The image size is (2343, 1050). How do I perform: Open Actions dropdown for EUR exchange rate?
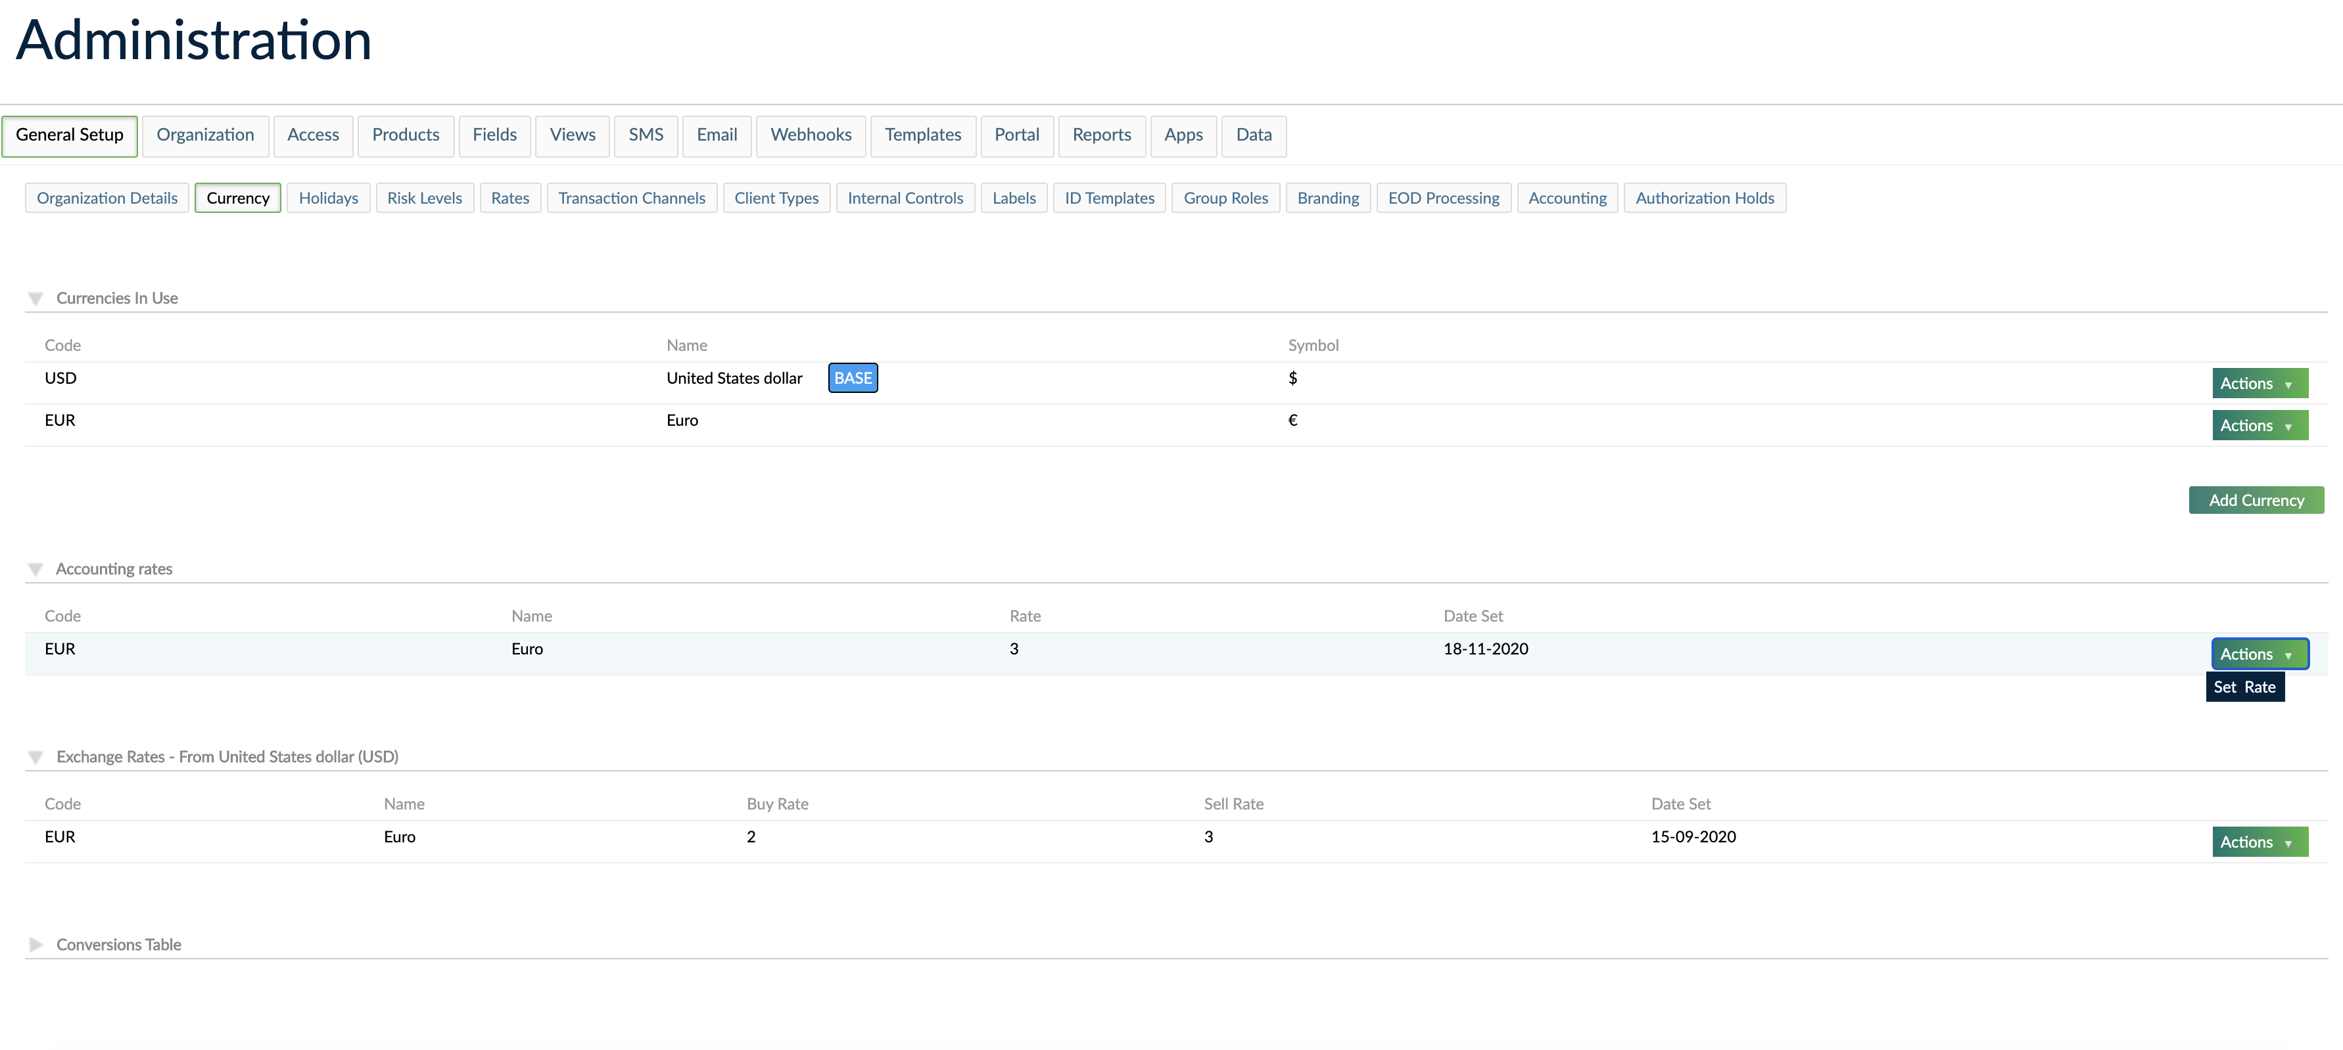pyautogui.click(x=2260, y=842)
